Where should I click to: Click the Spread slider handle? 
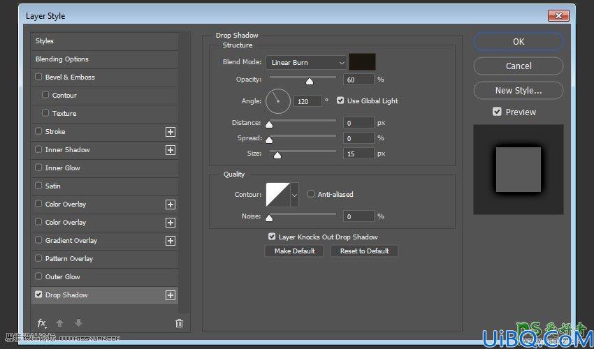pyautogui.click(x=269, y=140)
